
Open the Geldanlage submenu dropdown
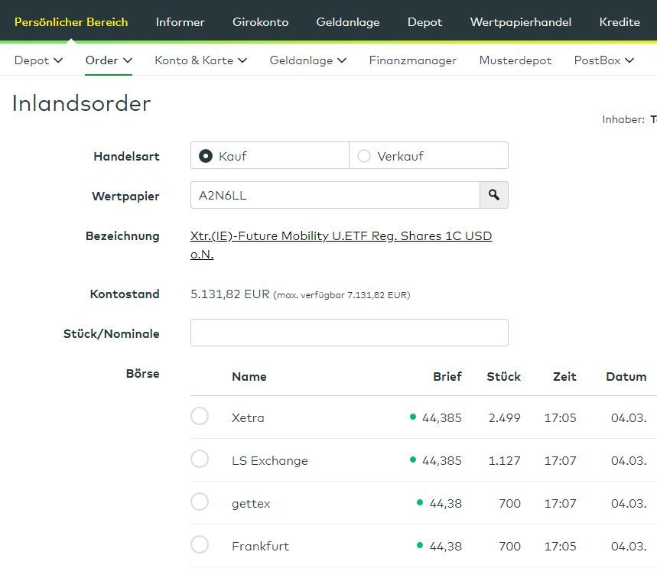coord(307,60)
